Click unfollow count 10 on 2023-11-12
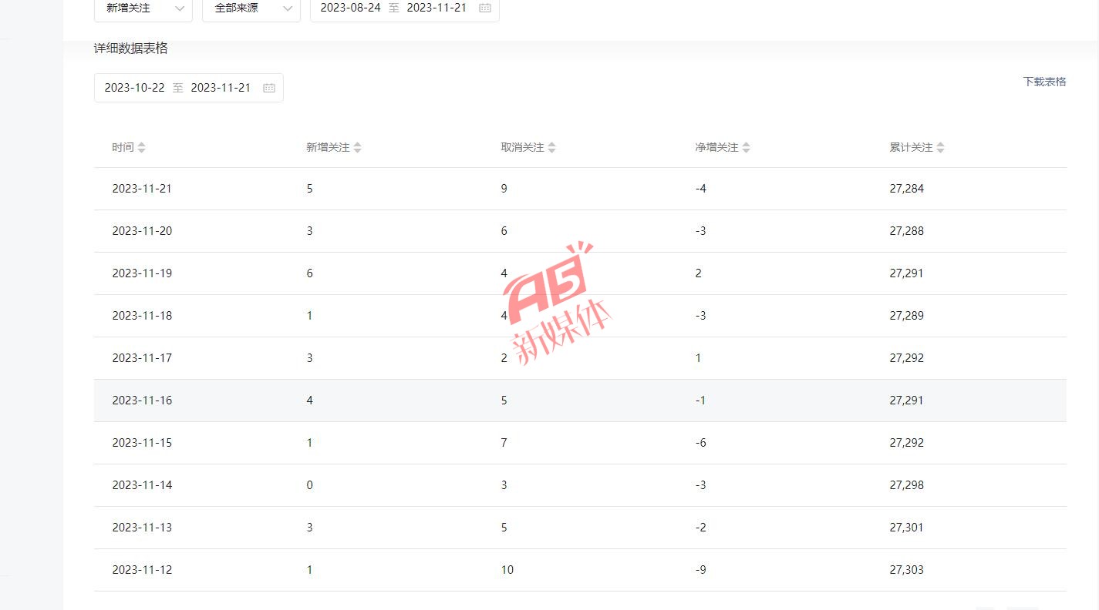Image resolution: width=1099 pixels, height=610 pixels. click(x=507, y=570)
